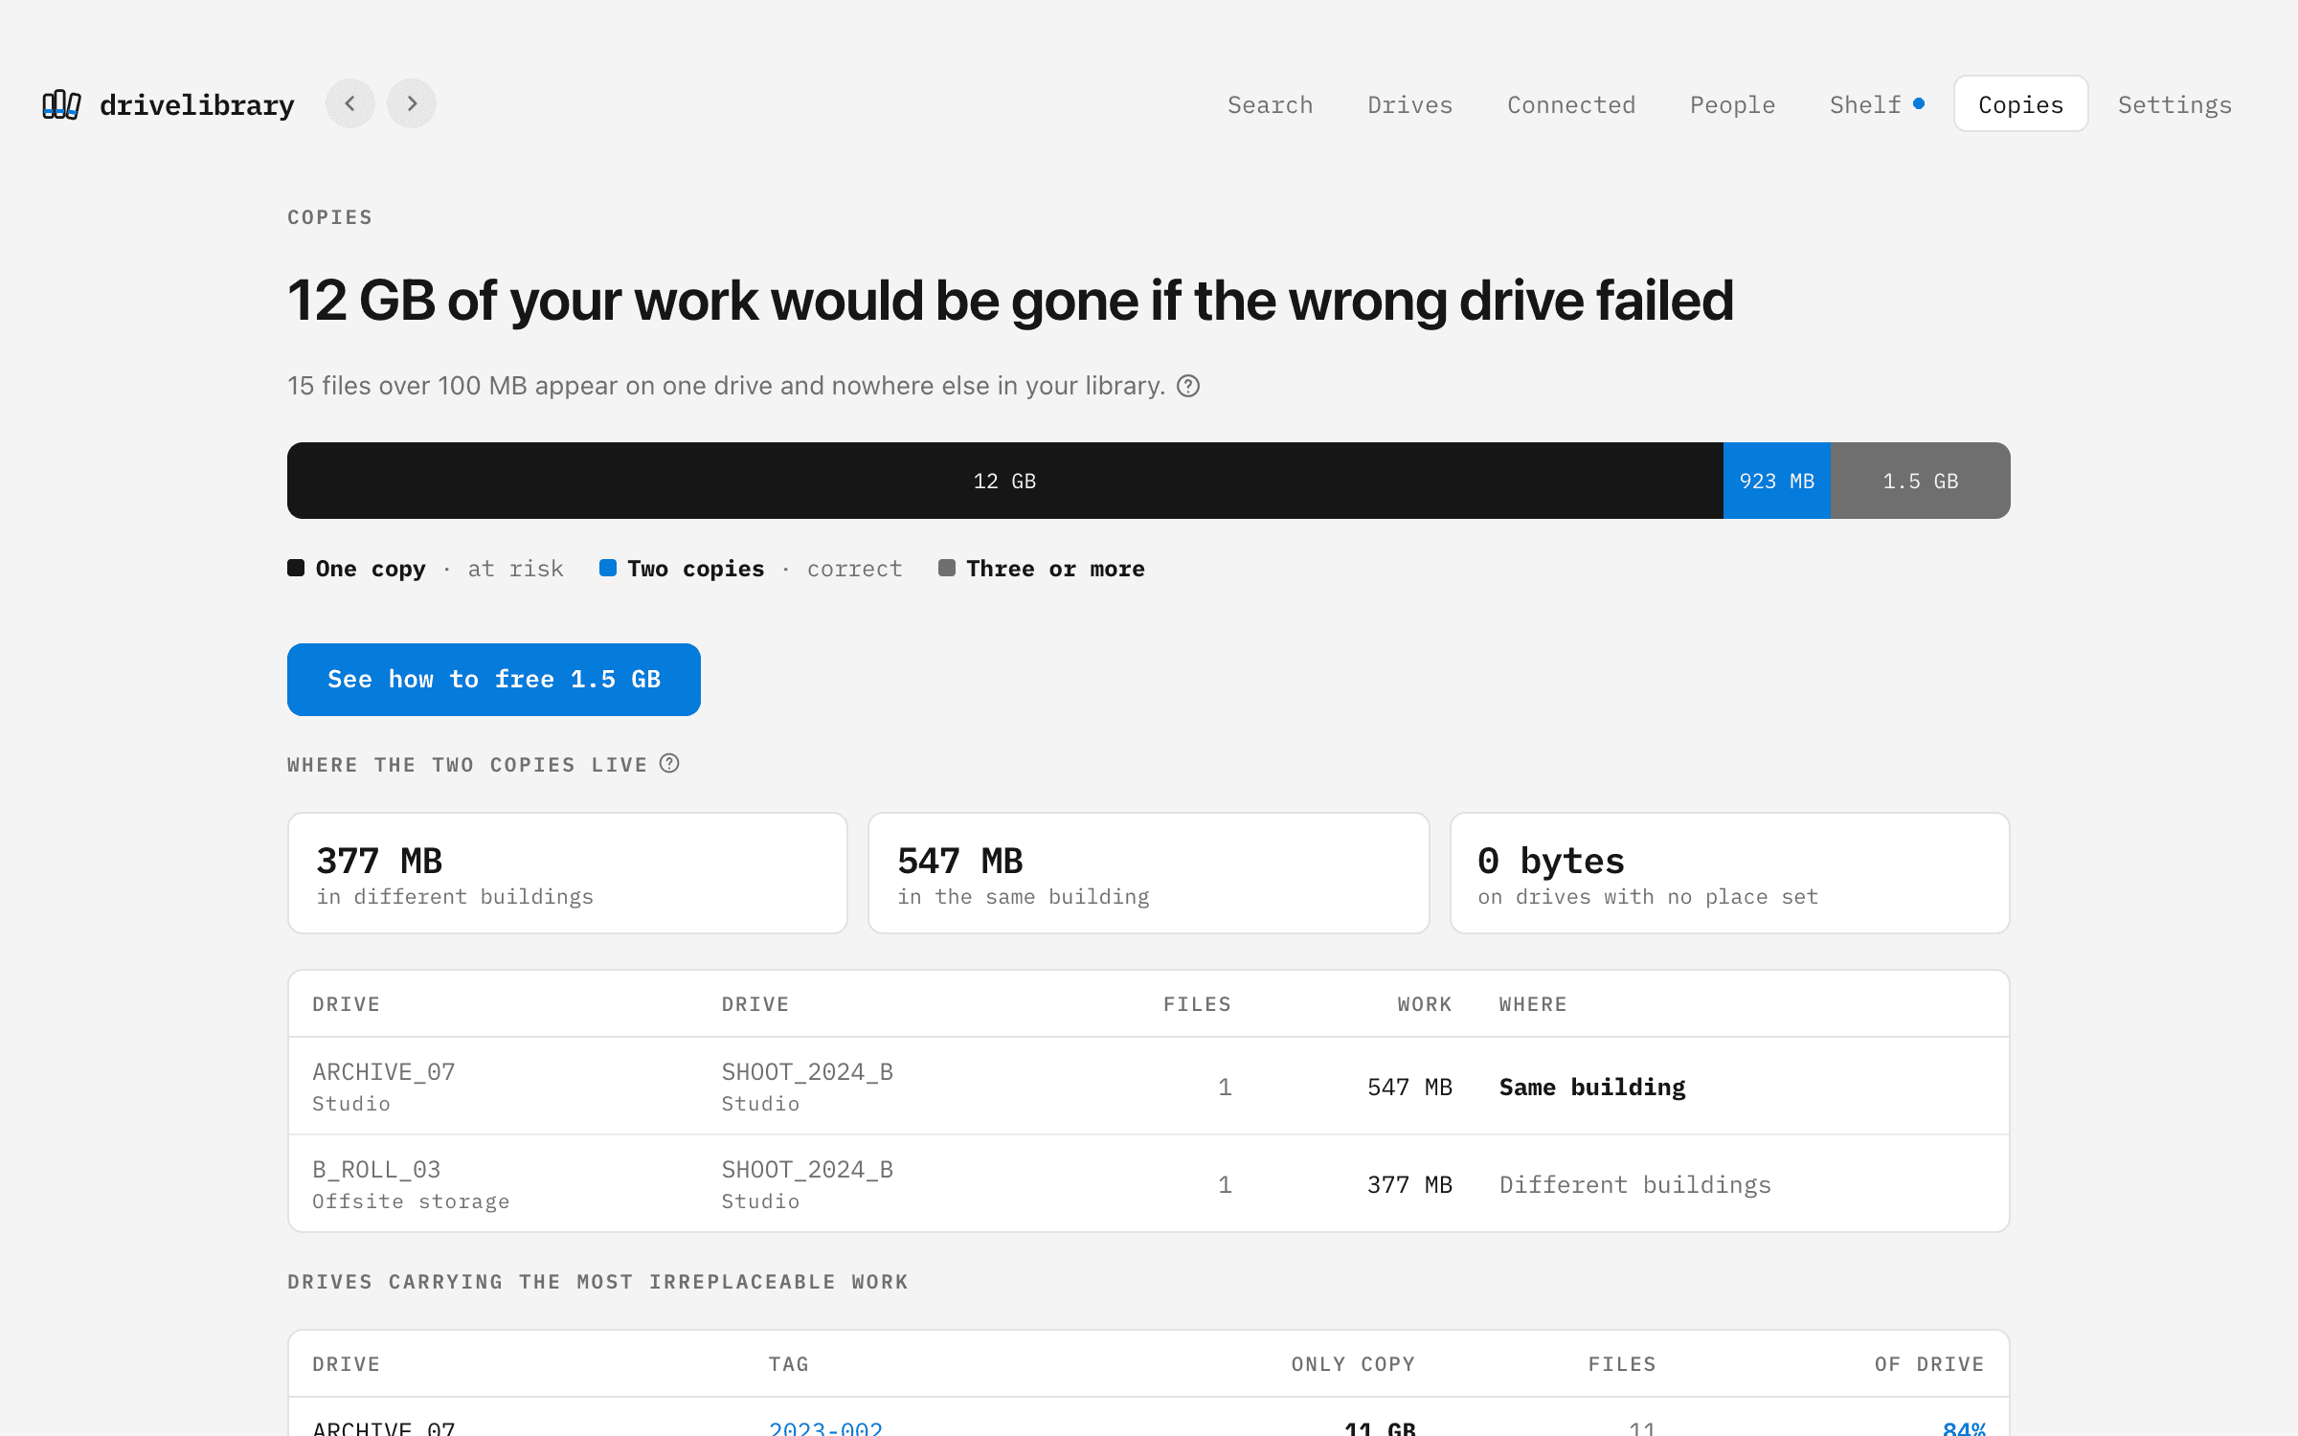Click the black 12 GB bar segment

point(1005,481)
